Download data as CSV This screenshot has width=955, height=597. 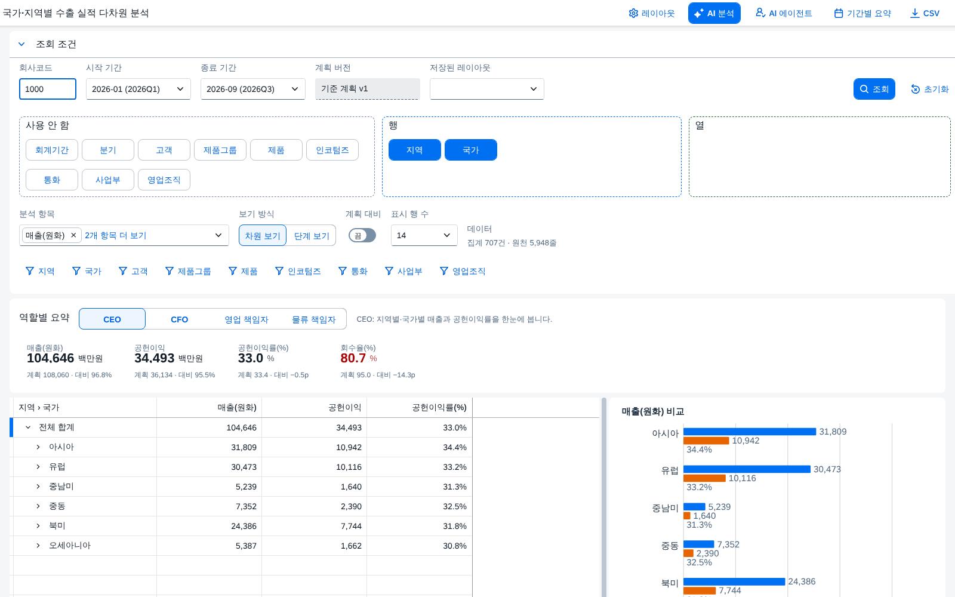(925, 13)
